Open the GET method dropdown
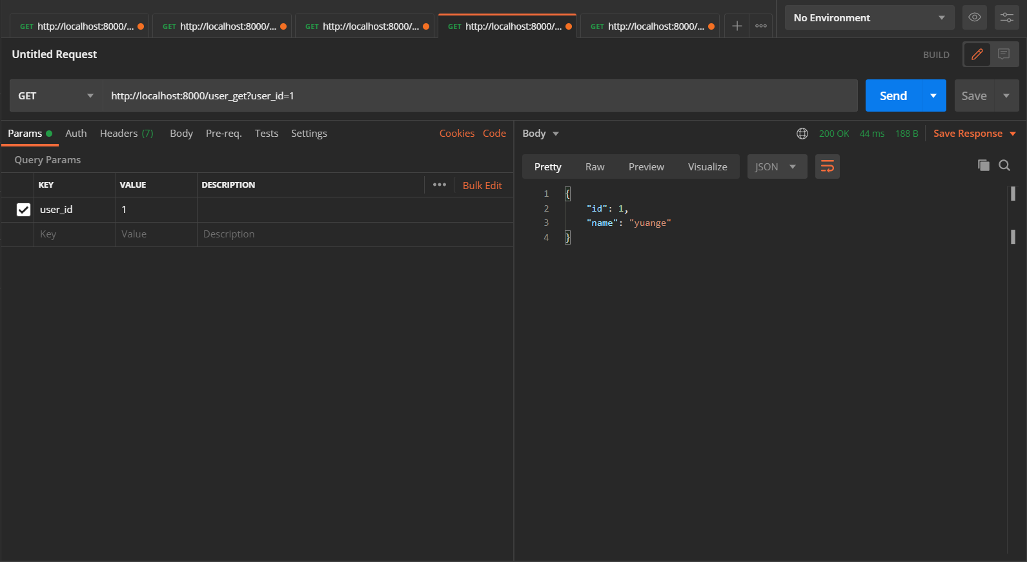The image size is (1027, 562). click(56, 95)
